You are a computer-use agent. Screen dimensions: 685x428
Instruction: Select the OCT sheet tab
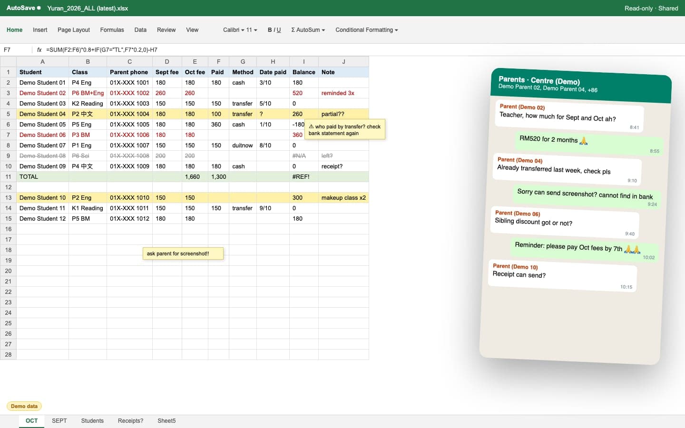32,421
